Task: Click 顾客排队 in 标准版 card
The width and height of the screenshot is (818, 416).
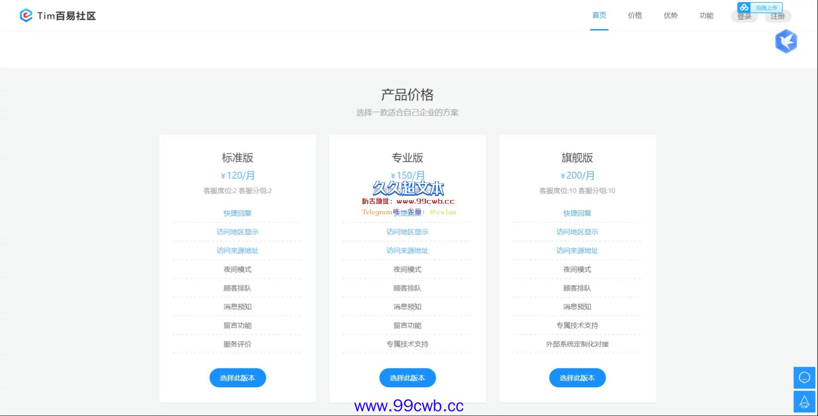Action: (238, 288)
